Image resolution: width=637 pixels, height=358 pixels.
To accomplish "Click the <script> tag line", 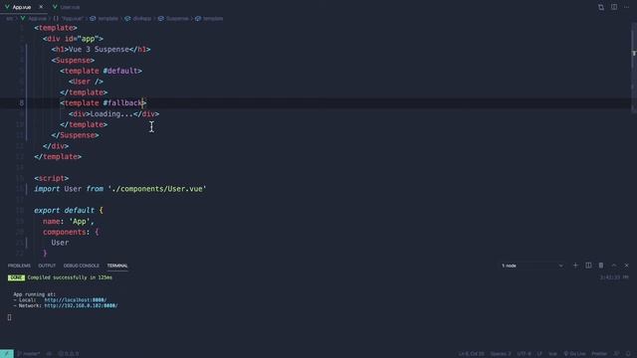I will 52,178.
